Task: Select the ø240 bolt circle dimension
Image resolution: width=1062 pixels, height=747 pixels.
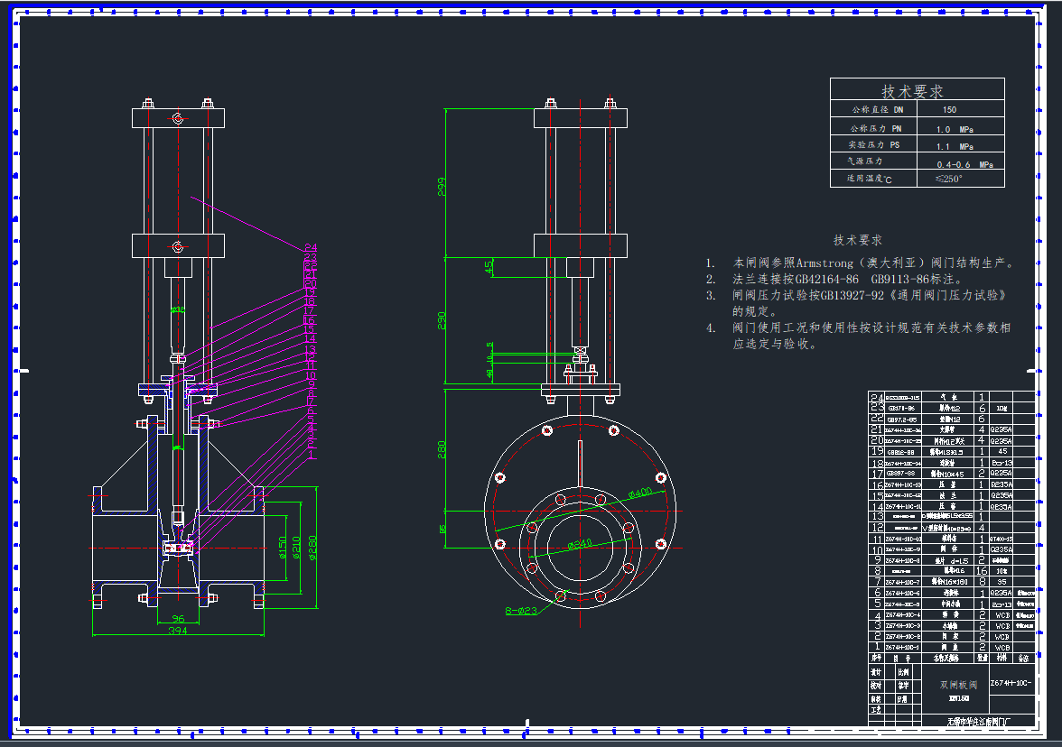Action: point(580,545)
